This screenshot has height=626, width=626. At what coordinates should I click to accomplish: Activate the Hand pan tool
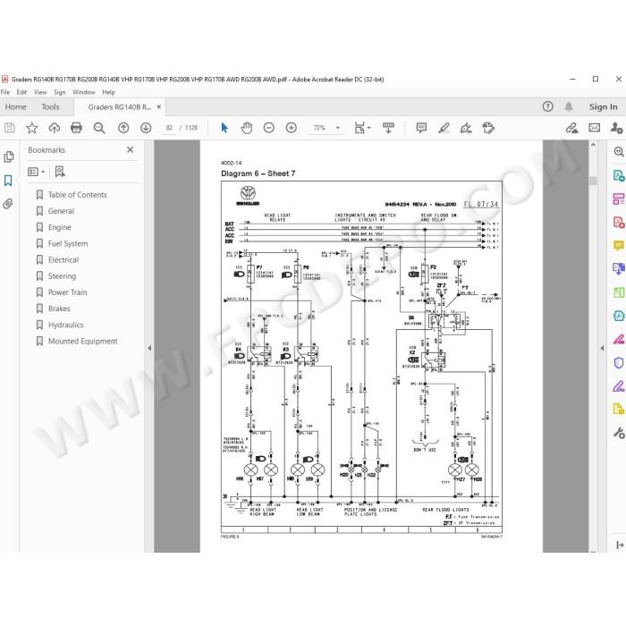[x=247, y=128]
